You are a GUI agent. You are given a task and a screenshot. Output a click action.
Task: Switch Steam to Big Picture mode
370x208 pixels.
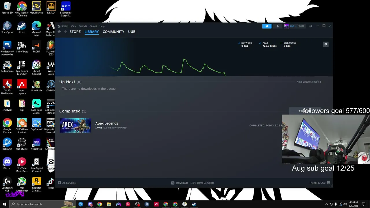coord(310,26)
